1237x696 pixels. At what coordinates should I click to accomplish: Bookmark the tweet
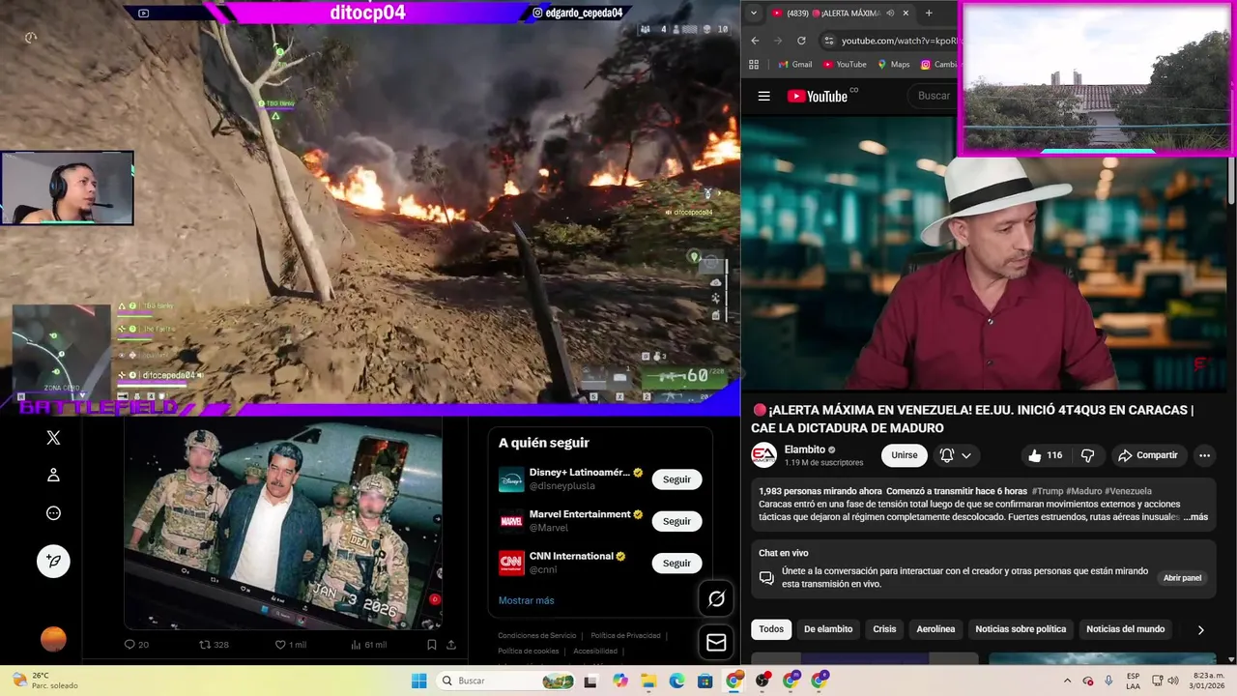point(432,645)
